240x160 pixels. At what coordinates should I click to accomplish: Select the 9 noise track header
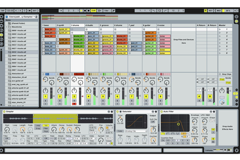click(x=164, y=25)
